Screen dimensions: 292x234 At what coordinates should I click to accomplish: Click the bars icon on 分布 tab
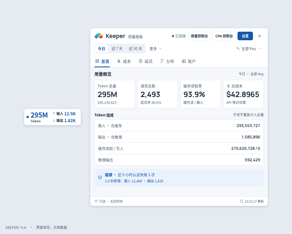[162, 61]
